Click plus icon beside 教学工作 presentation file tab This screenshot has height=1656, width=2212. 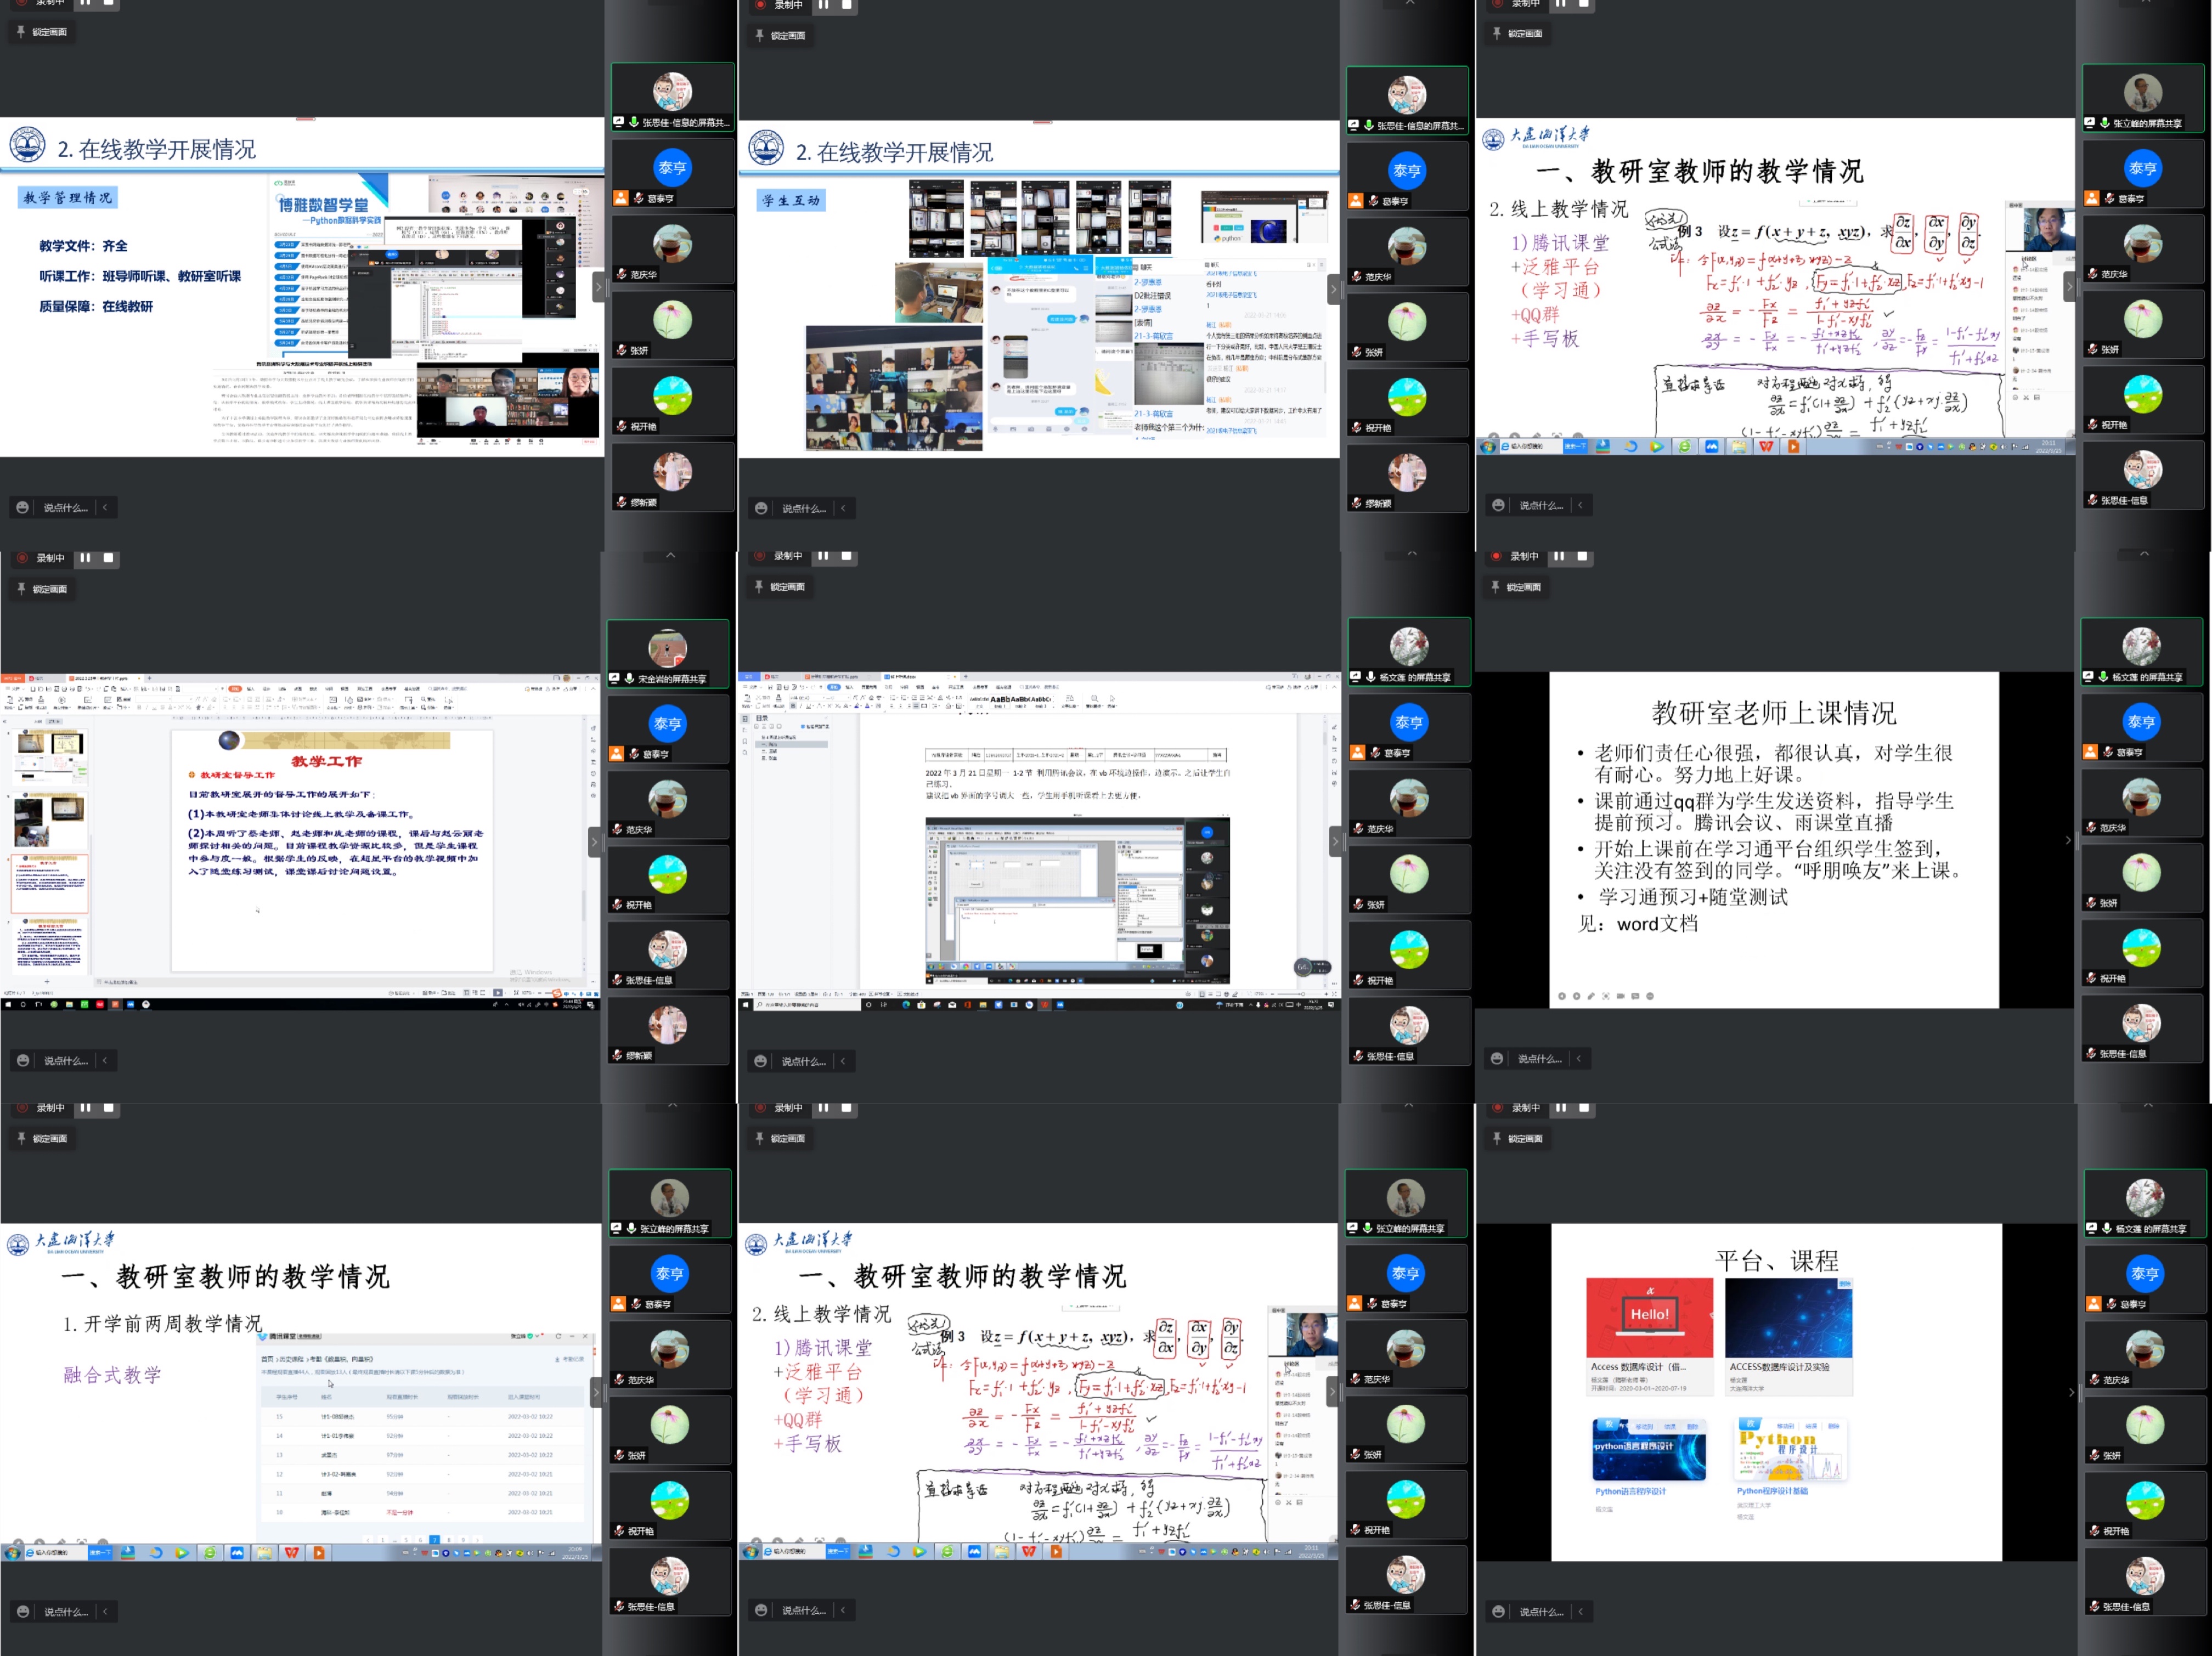149,678
